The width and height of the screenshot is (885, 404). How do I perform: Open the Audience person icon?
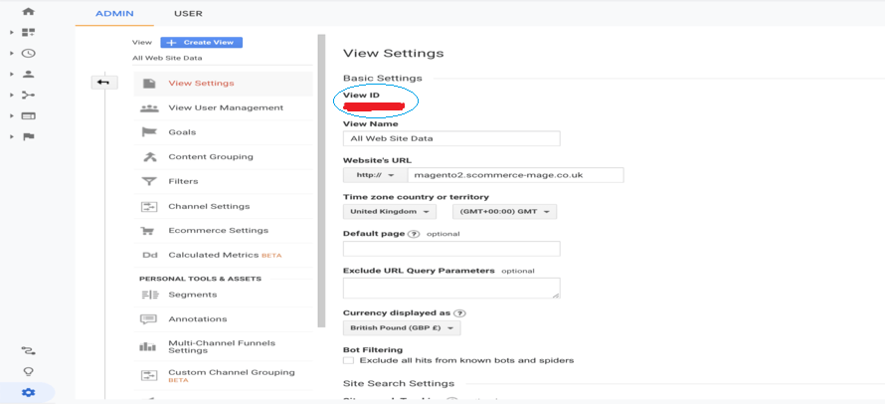point(28,74)
